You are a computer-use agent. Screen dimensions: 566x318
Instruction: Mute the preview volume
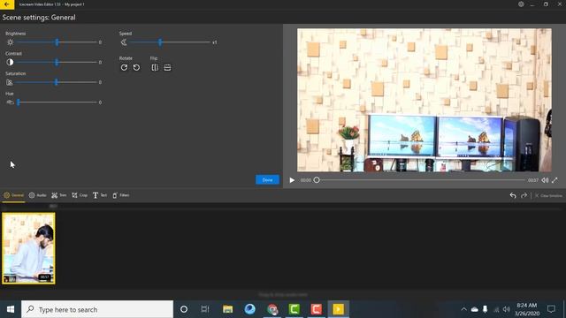545,180
